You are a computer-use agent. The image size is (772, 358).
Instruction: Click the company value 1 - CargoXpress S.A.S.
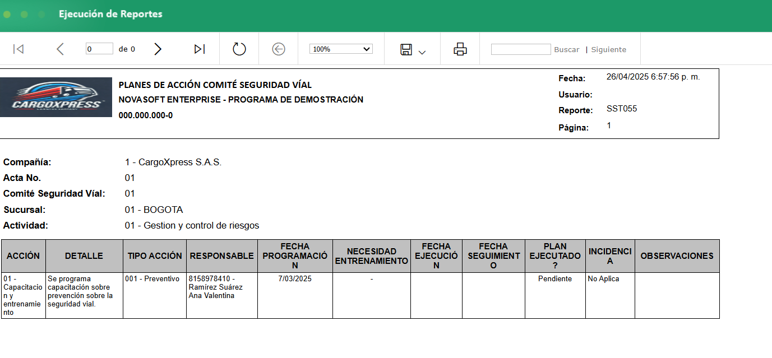tap(173, 162)
